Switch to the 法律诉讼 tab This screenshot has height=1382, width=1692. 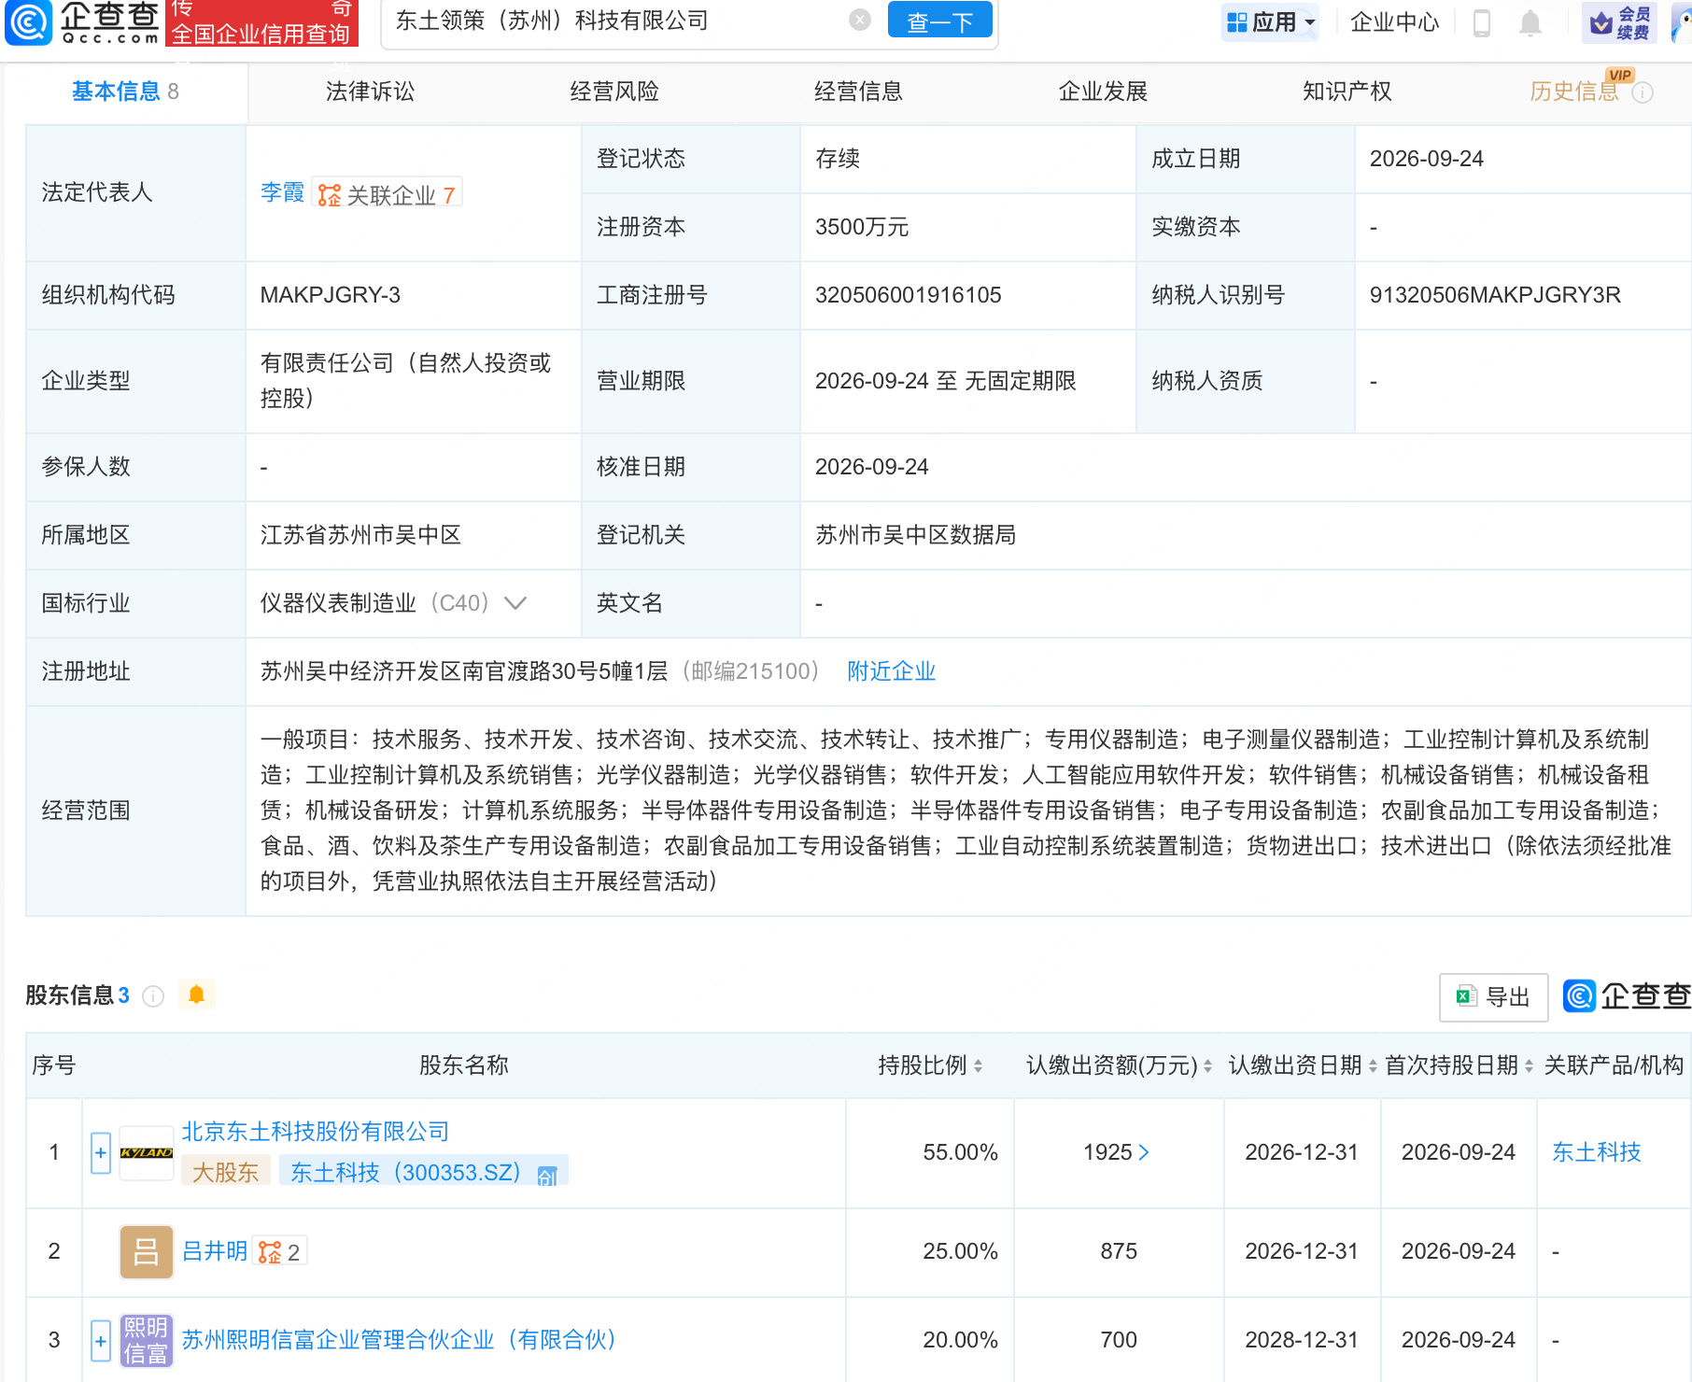(370, 91)
